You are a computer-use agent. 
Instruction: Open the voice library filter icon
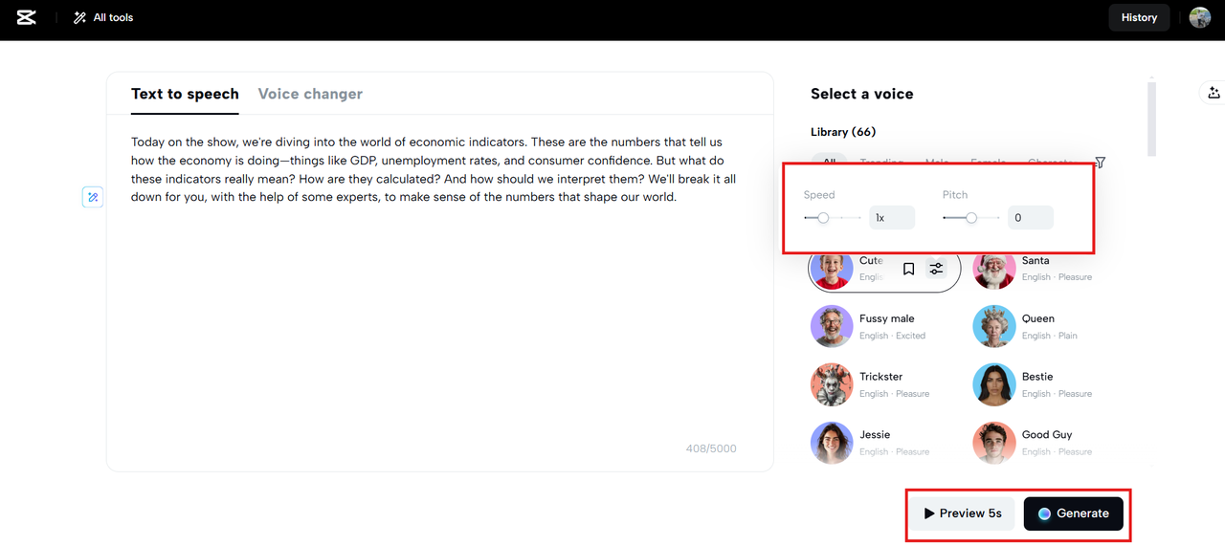click(1100, 163)
